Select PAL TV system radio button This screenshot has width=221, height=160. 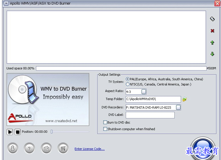tap(127, 79)
